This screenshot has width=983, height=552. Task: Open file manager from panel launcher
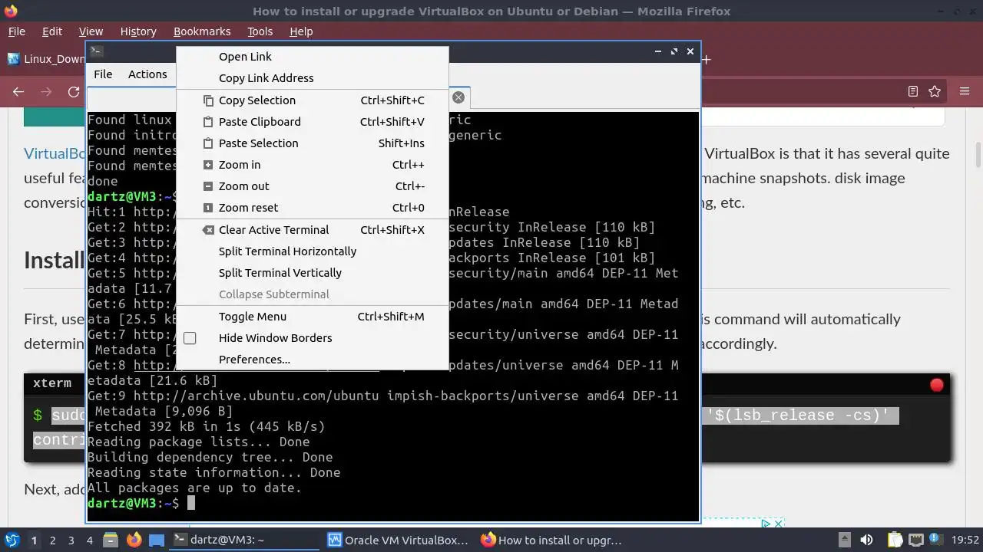pyautogui.click(x=111, y=540)
